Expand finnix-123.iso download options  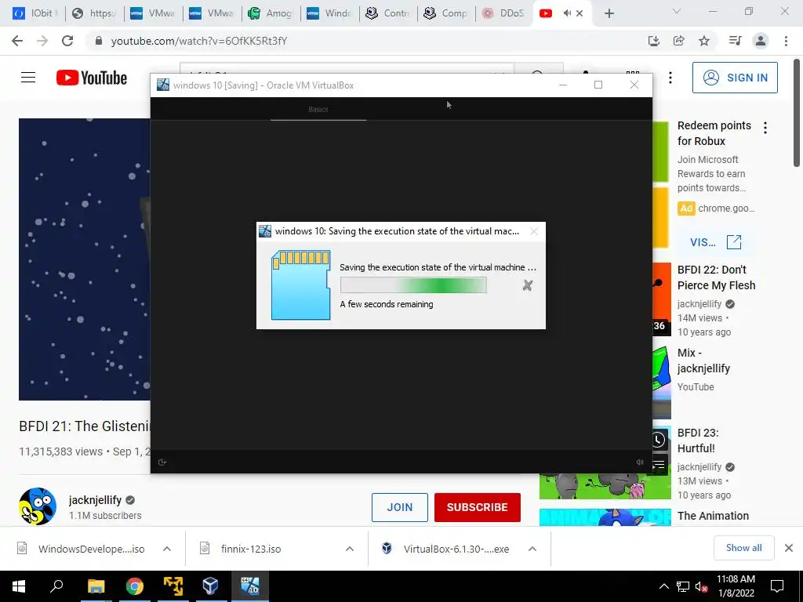pyautogui.click(x=350, y=549)
